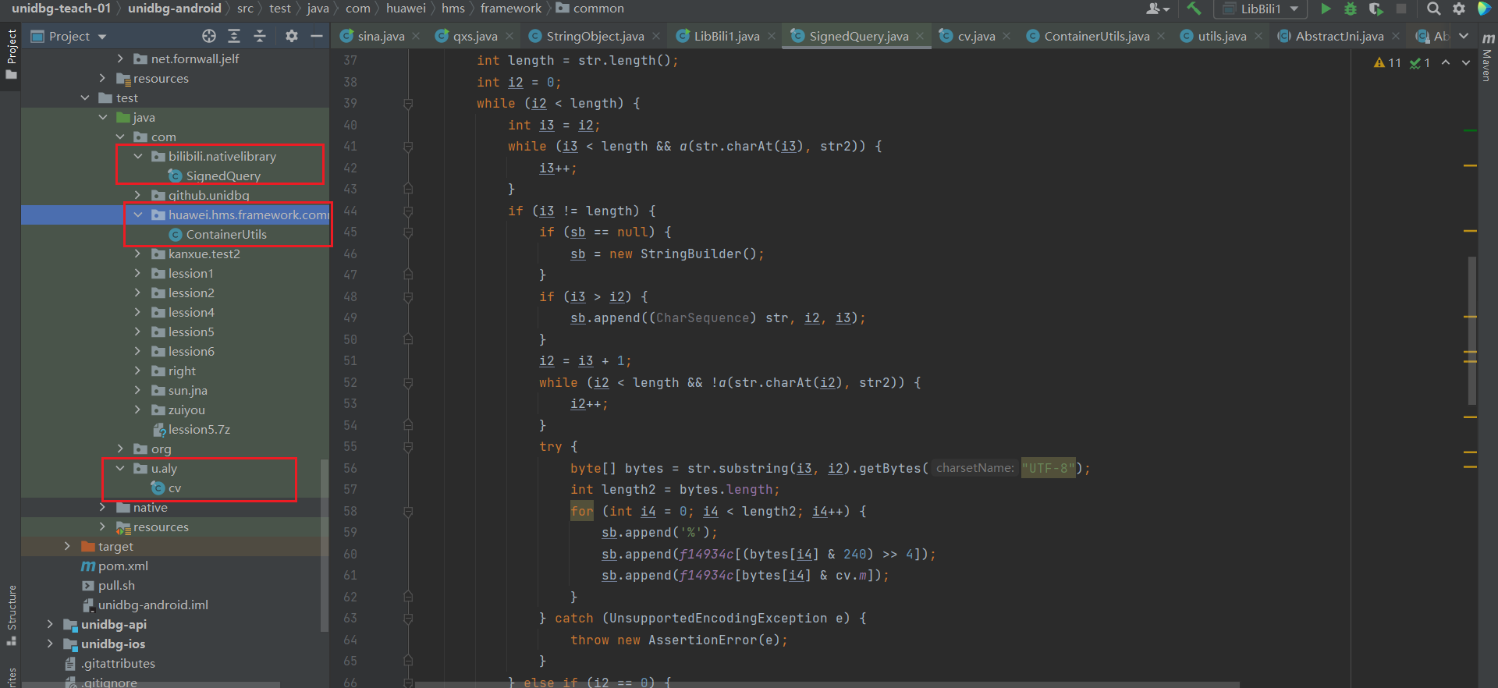The width and height of the screenshot is (1498, 688).
Task: Expand the target folder
Action: point(67,546)
